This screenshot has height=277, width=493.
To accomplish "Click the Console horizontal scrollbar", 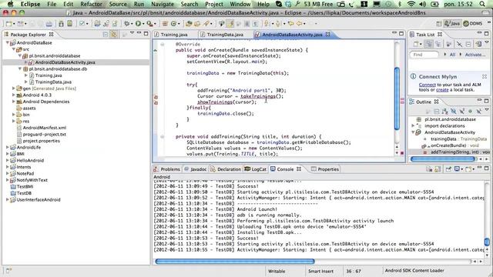I will [235, 262].
